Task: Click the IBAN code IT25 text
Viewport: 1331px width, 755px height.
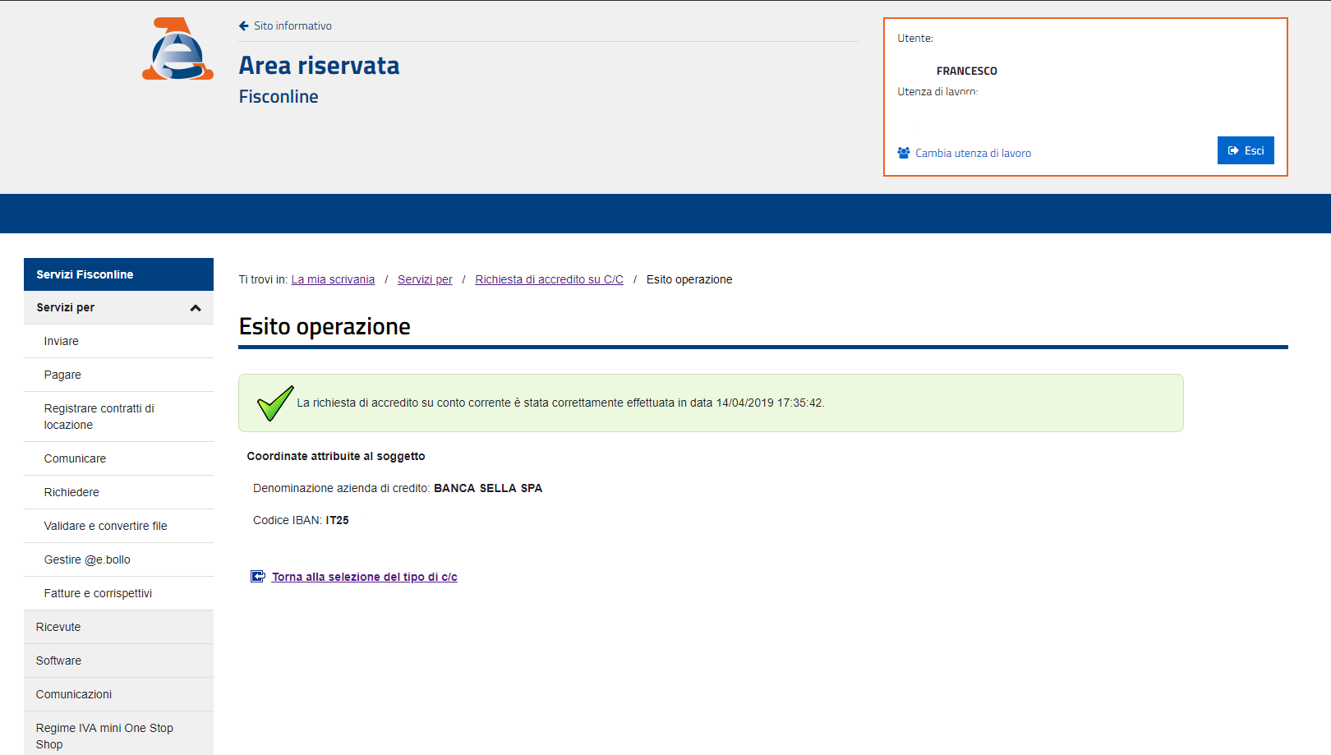Action: pos(337,520)
